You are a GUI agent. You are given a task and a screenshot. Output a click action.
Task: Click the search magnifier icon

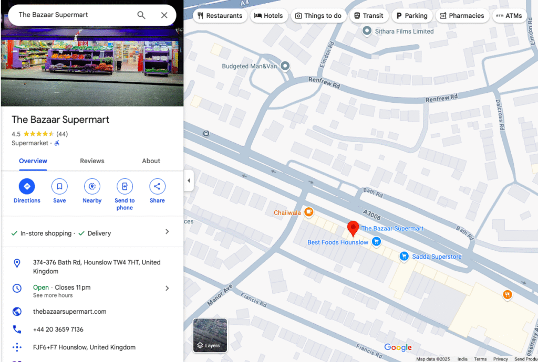tap(141, 15)
